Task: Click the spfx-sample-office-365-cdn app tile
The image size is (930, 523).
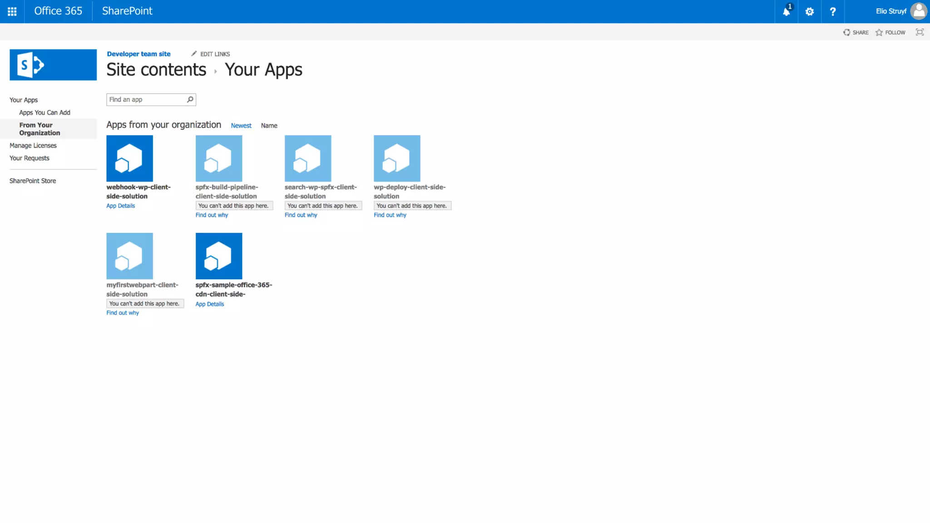Action: (219, 256)
